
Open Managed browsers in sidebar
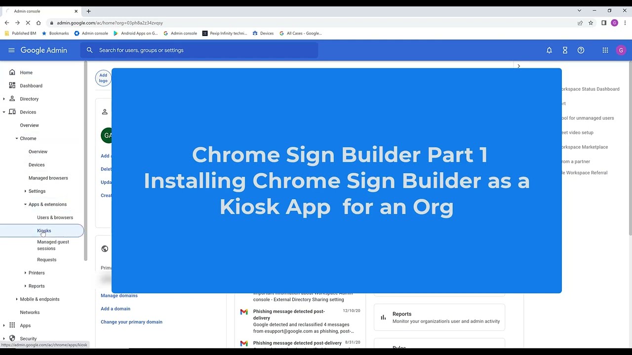[48, 178]
